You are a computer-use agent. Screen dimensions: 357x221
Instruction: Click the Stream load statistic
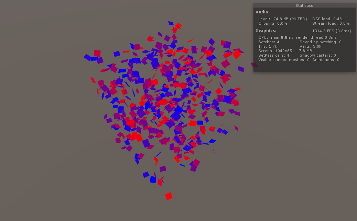331,23
